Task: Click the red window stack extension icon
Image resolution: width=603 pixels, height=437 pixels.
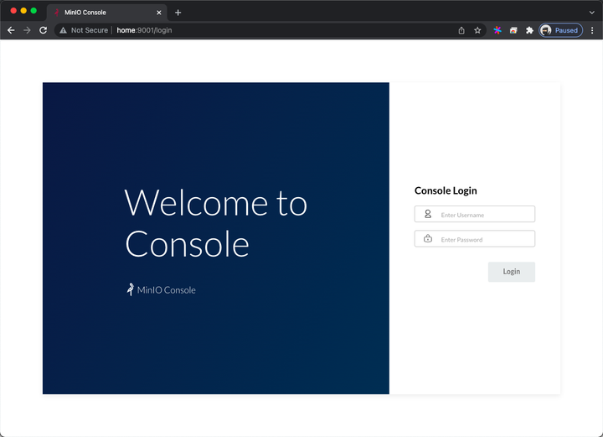Action: tap(513, 30)
